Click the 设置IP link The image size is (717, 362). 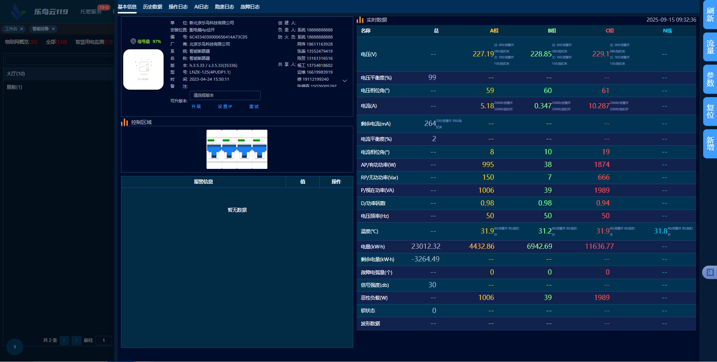[225, 106]
